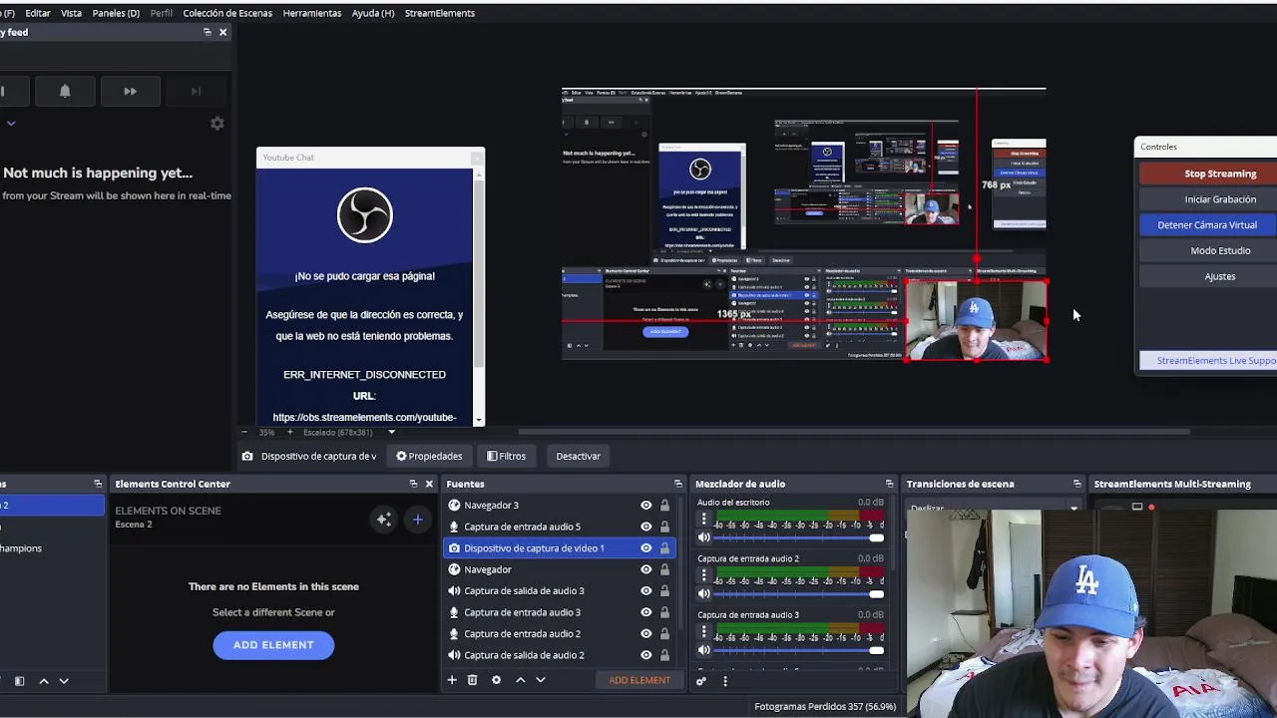Expand the purple chevron in activity feed
The image size is (1277, 718).
(x=11, y=124)
